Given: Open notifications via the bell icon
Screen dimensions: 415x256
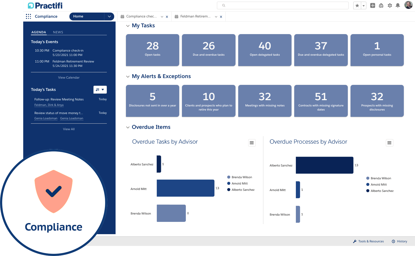Looking at the screenshot, I should [x=398, y=5].
